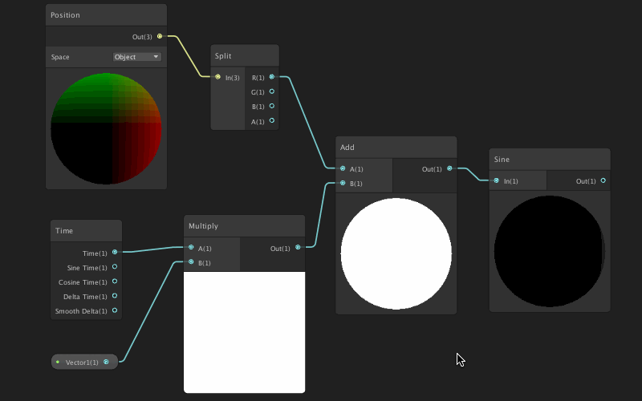This screenshot has width=642, height=401.
Task: Click the Split node R(1) output port
Action: (272, 77)
